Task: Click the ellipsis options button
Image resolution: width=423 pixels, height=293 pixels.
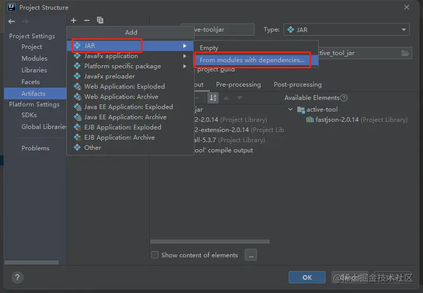Action: point(251,255)
